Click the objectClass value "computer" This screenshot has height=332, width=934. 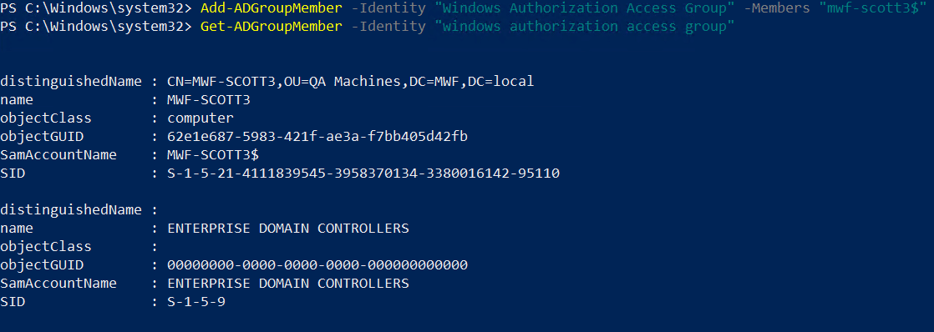coord(201,118)
